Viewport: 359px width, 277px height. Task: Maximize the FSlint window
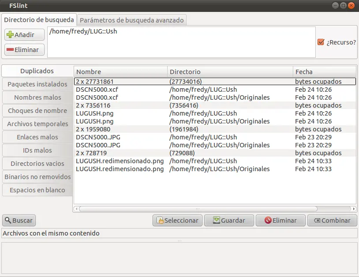(x=343, y=5)
